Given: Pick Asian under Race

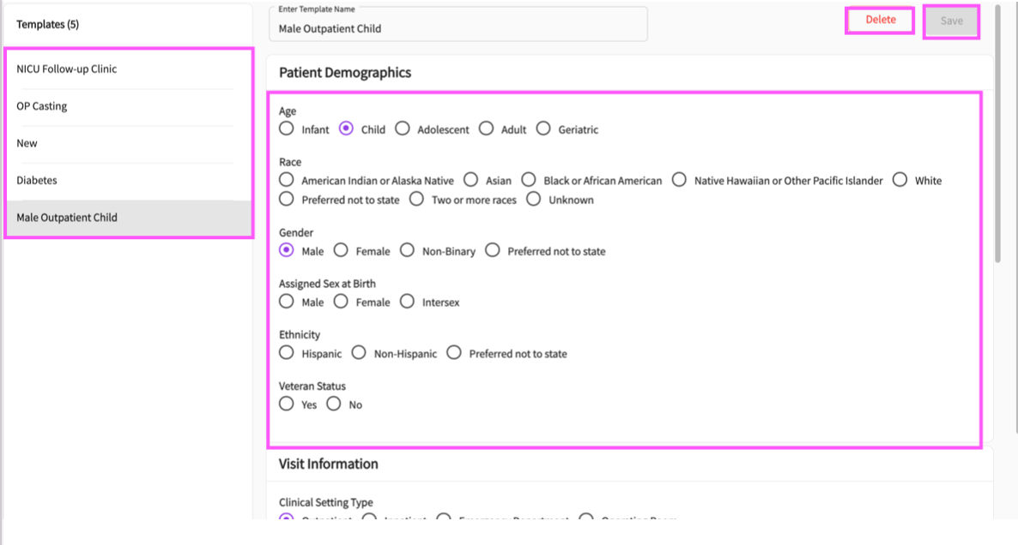Looking at the screenshot, I should 471,180.
